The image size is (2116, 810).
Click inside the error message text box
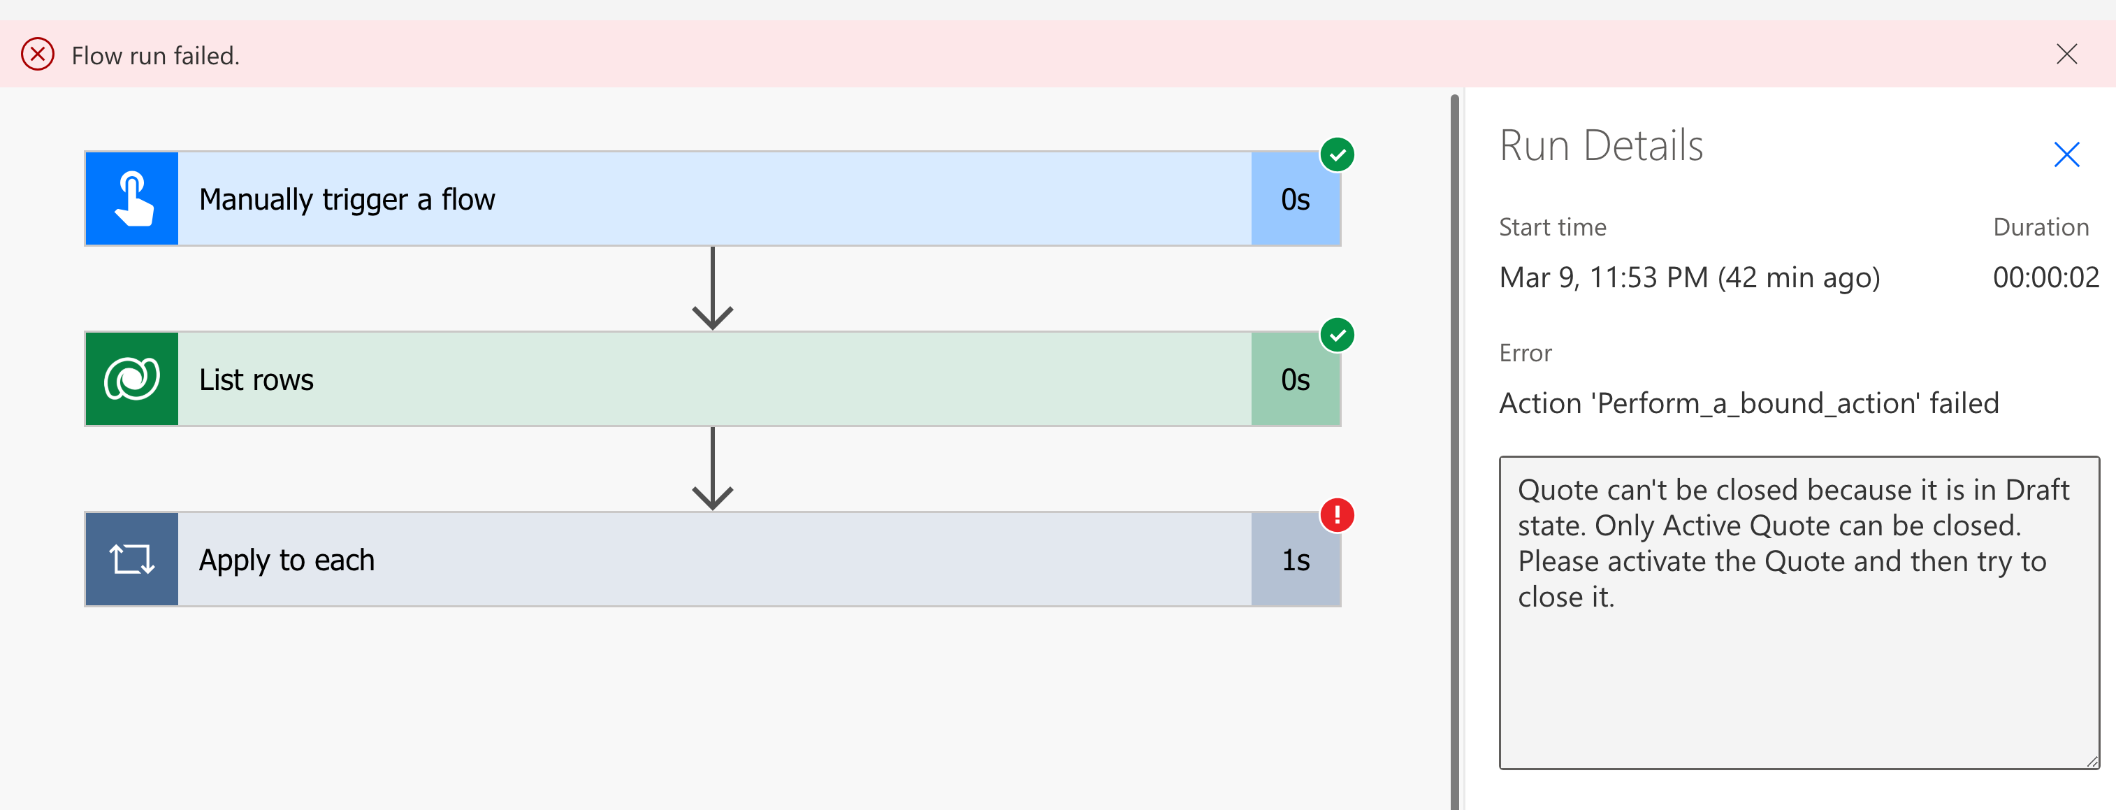point(1797,674)
